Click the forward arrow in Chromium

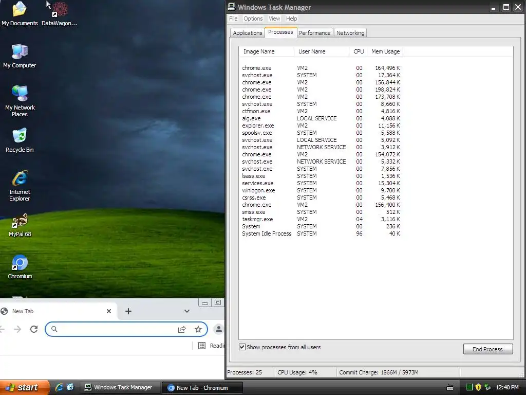pyautogui.click(x=17, y=329)
